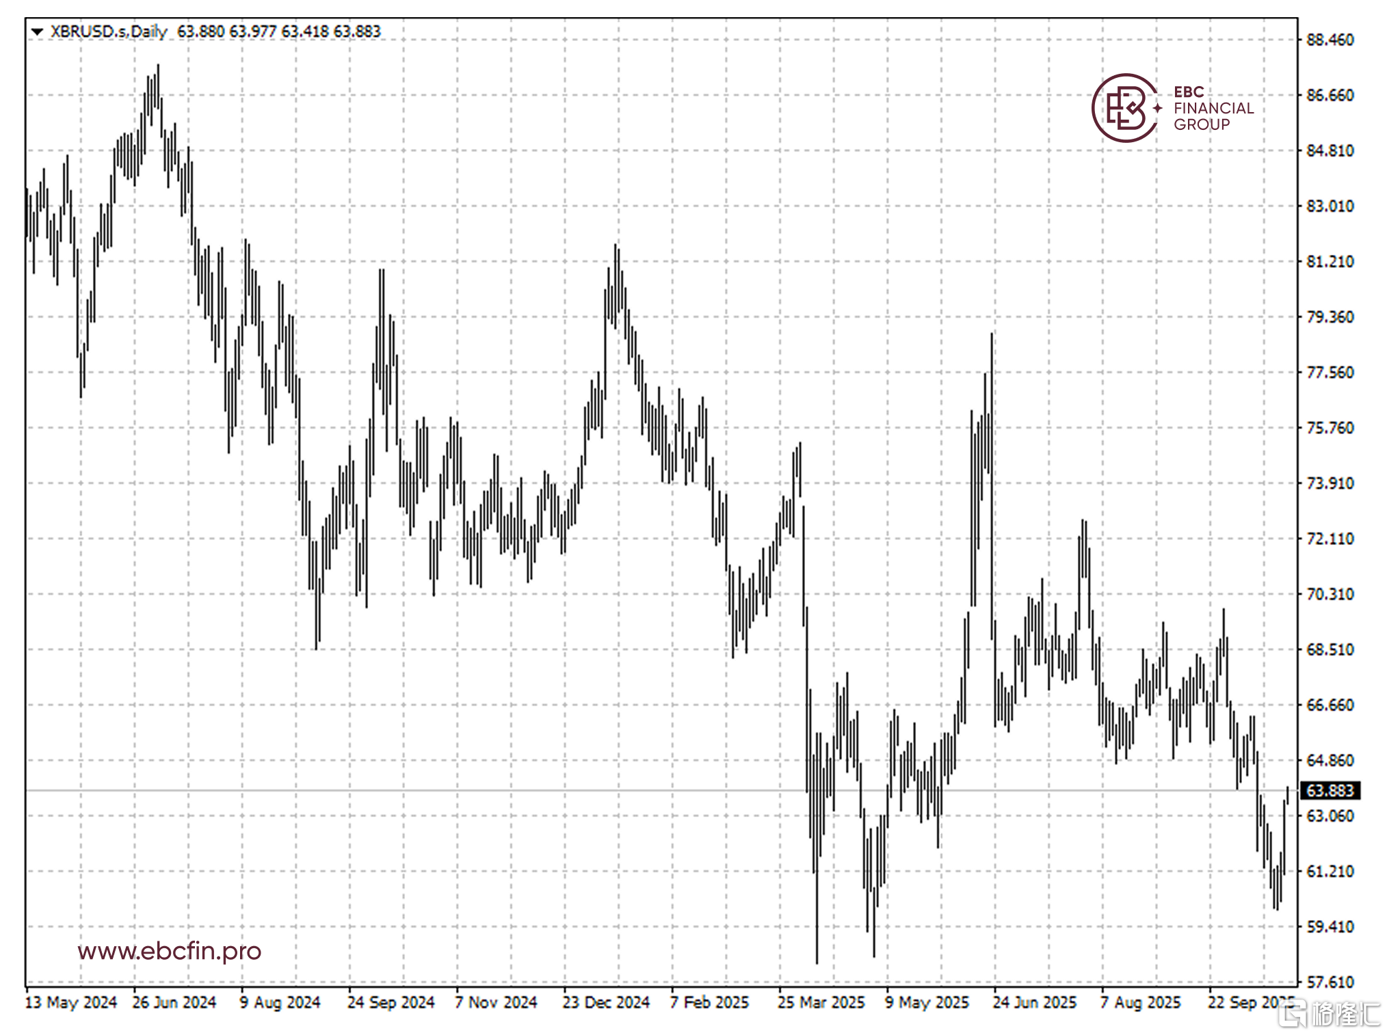Viewport: 1387px width, 1035px height.
Task: Click the 88.460 price axis label
Action: pos(1329,40)
